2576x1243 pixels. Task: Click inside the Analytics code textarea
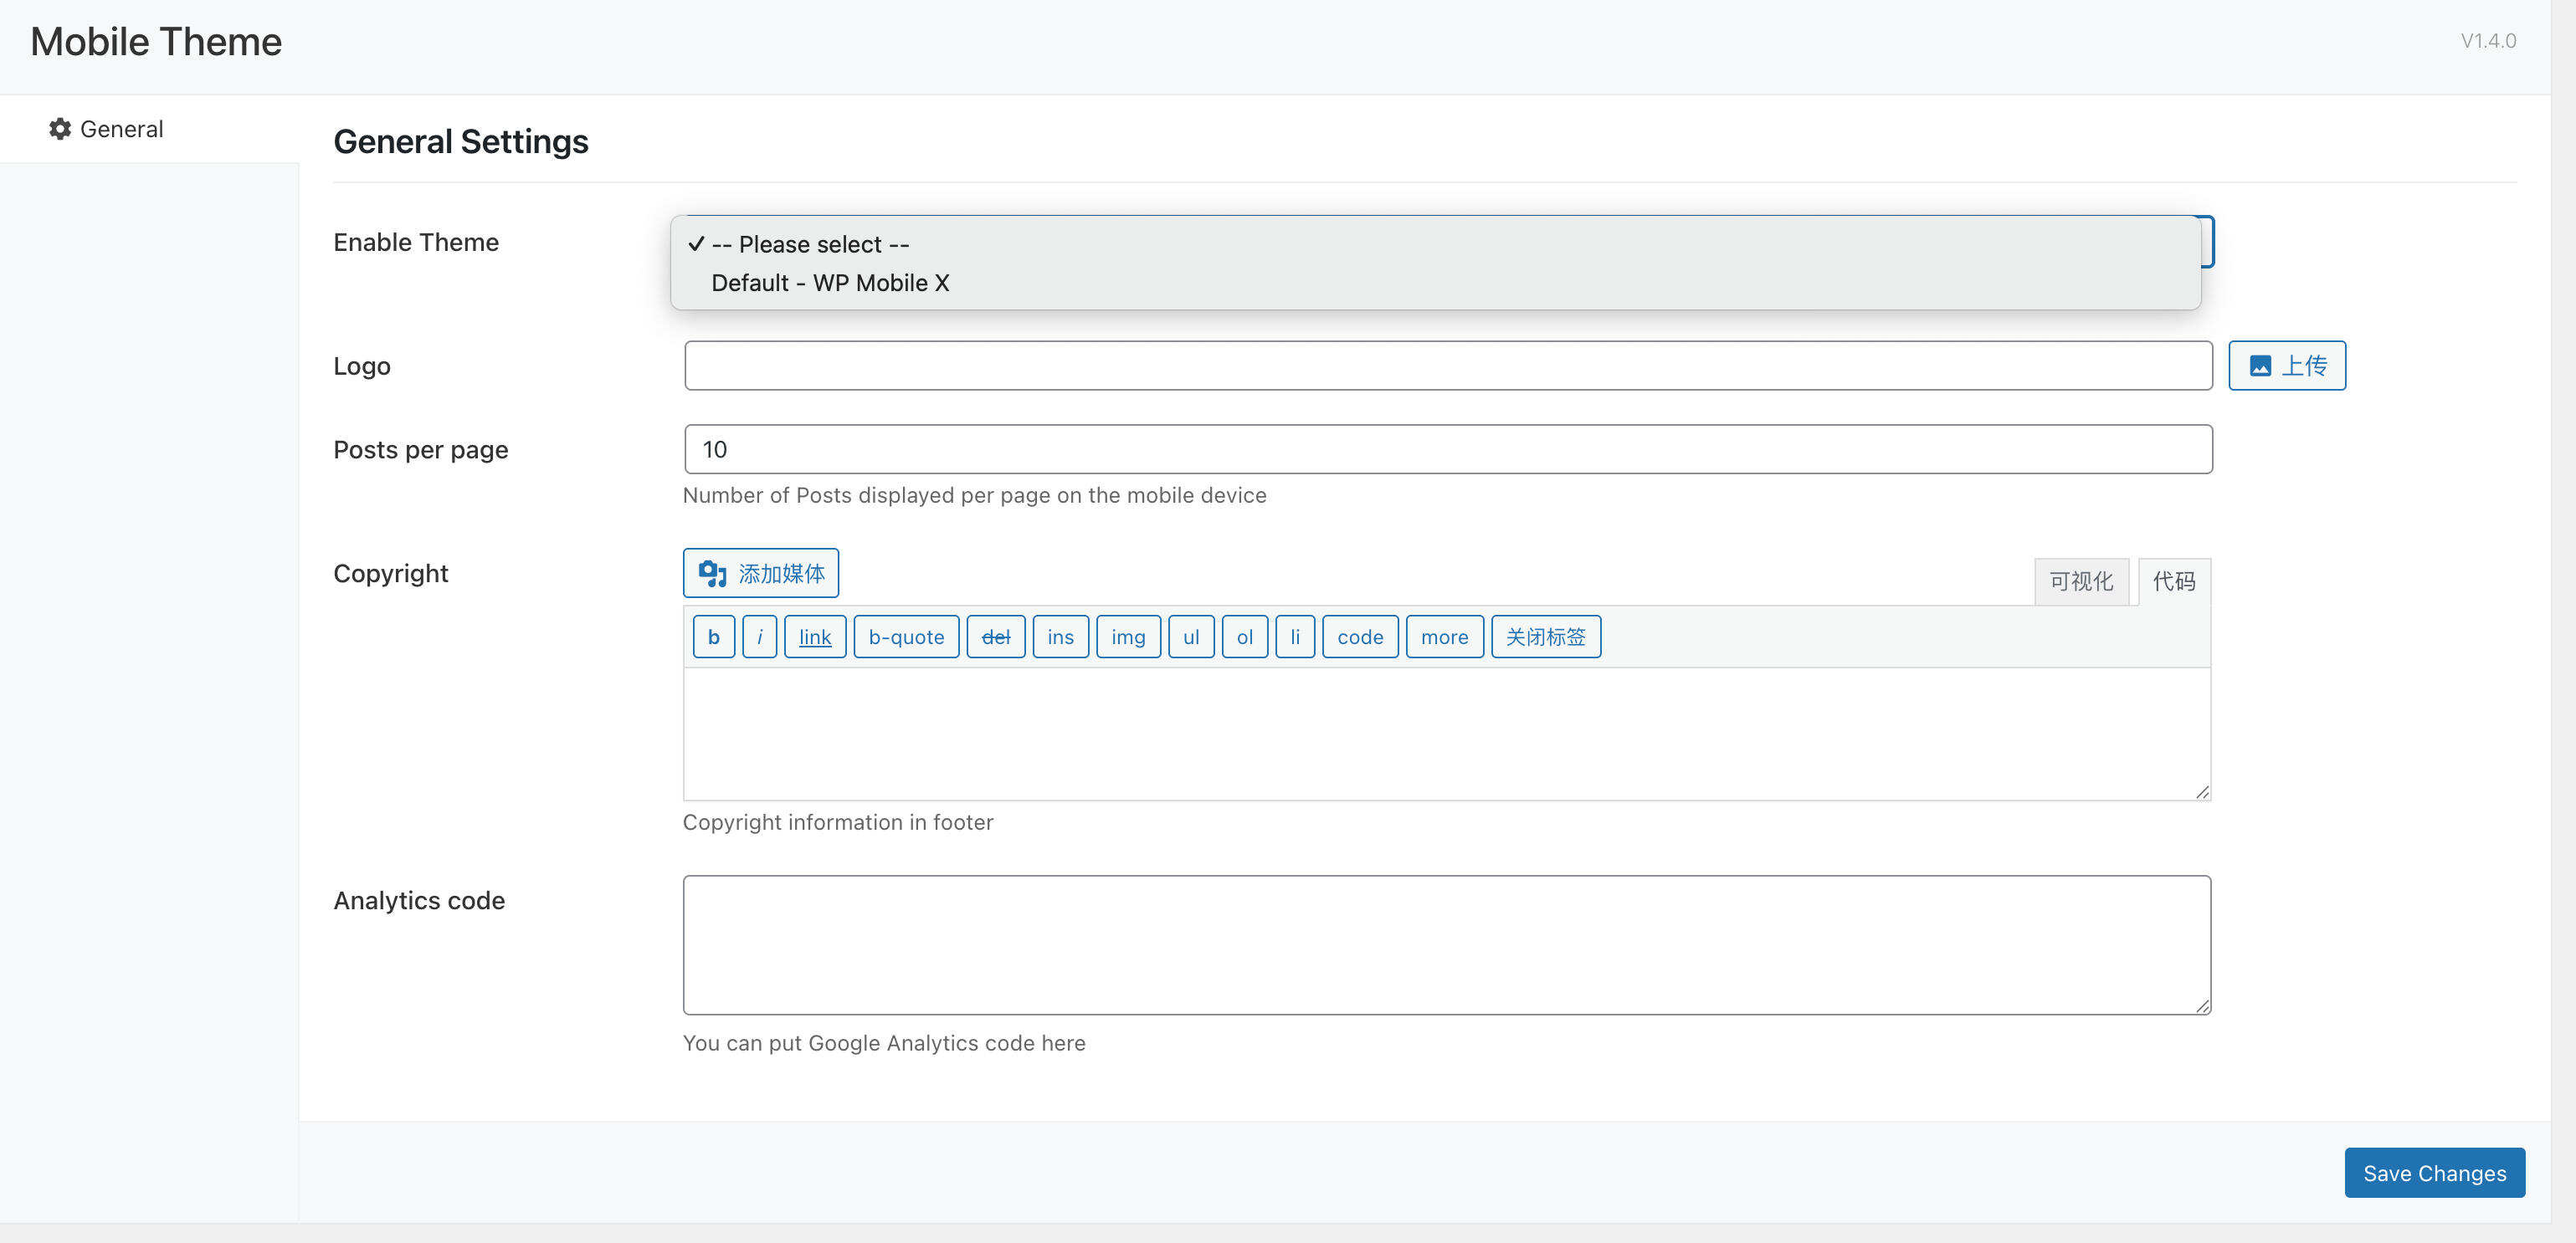1446,945
